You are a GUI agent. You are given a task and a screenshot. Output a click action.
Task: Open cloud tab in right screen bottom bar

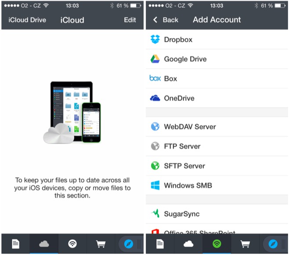click(x=188, y=244)
